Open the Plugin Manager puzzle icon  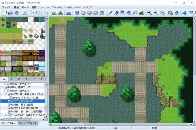pyautogui.click(x=176, y=13)
